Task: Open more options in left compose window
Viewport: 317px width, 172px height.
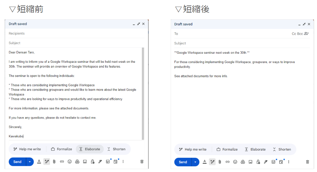Action: [x=123, y=161]
